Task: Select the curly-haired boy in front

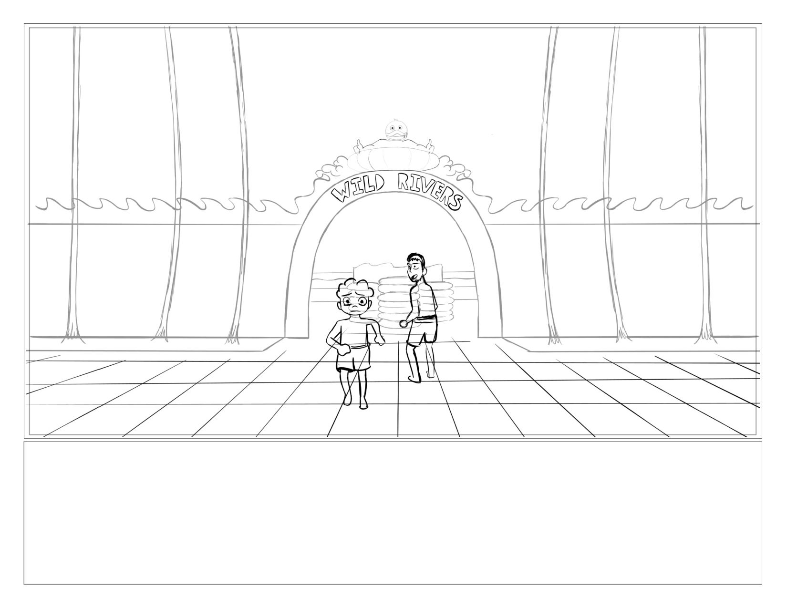Action: click(354, 342)
